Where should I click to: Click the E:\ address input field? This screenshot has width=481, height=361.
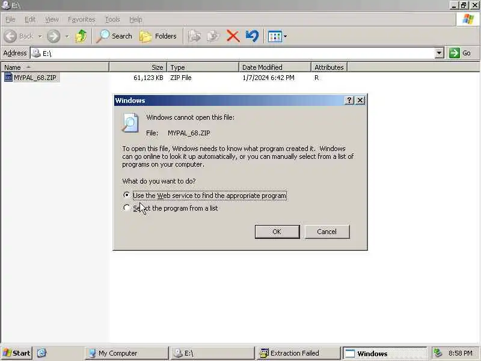pos(233,53)
